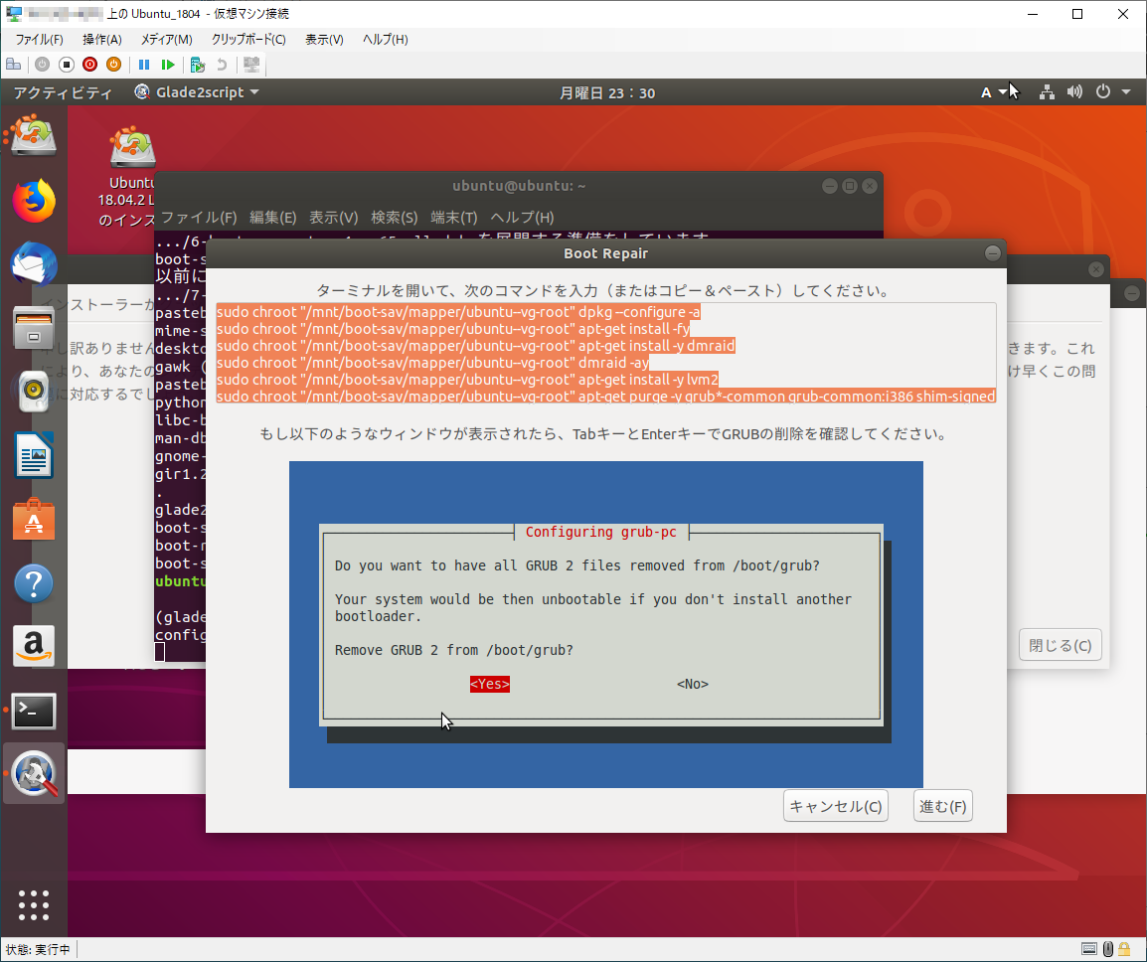The image size is (1147, 962).
Task: Click the Enhanced session toolbar icon
Action: tap(251, 65)
